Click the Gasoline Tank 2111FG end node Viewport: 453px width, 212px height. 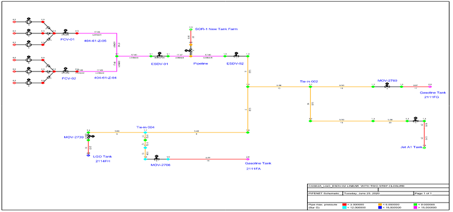(x=430, y=86)
